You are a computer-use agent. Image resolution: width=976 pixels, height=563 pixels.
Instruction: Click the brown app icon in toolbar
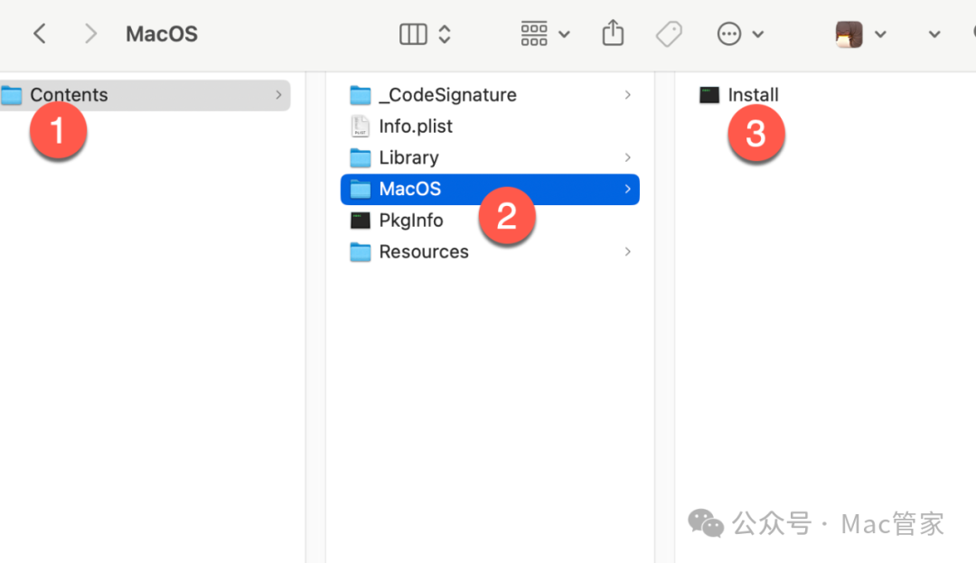849,34
